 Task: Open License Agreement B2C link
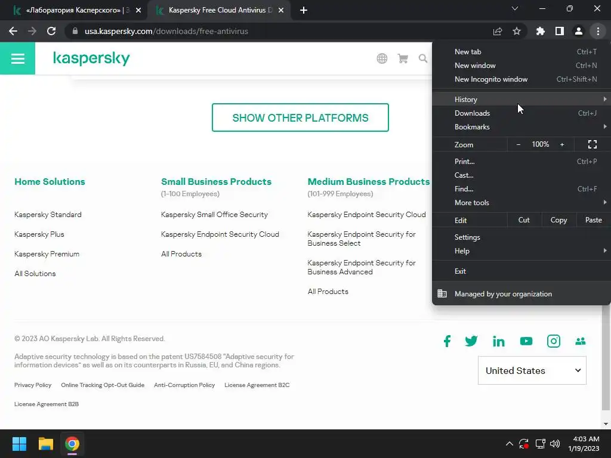(257, 385)
